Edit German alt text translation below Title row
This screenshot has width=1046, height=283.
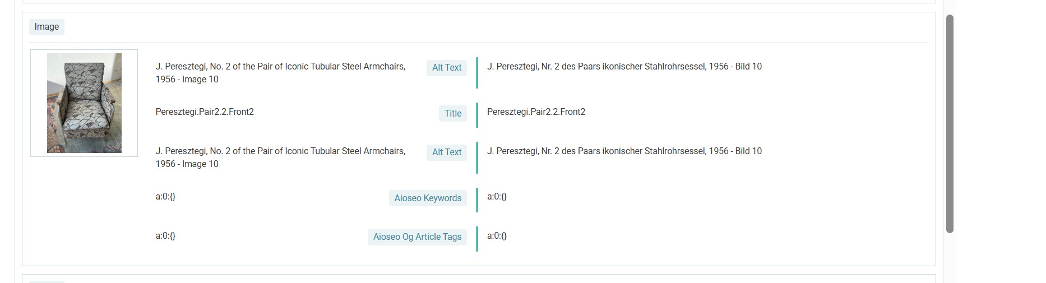[x=624, y=151]
